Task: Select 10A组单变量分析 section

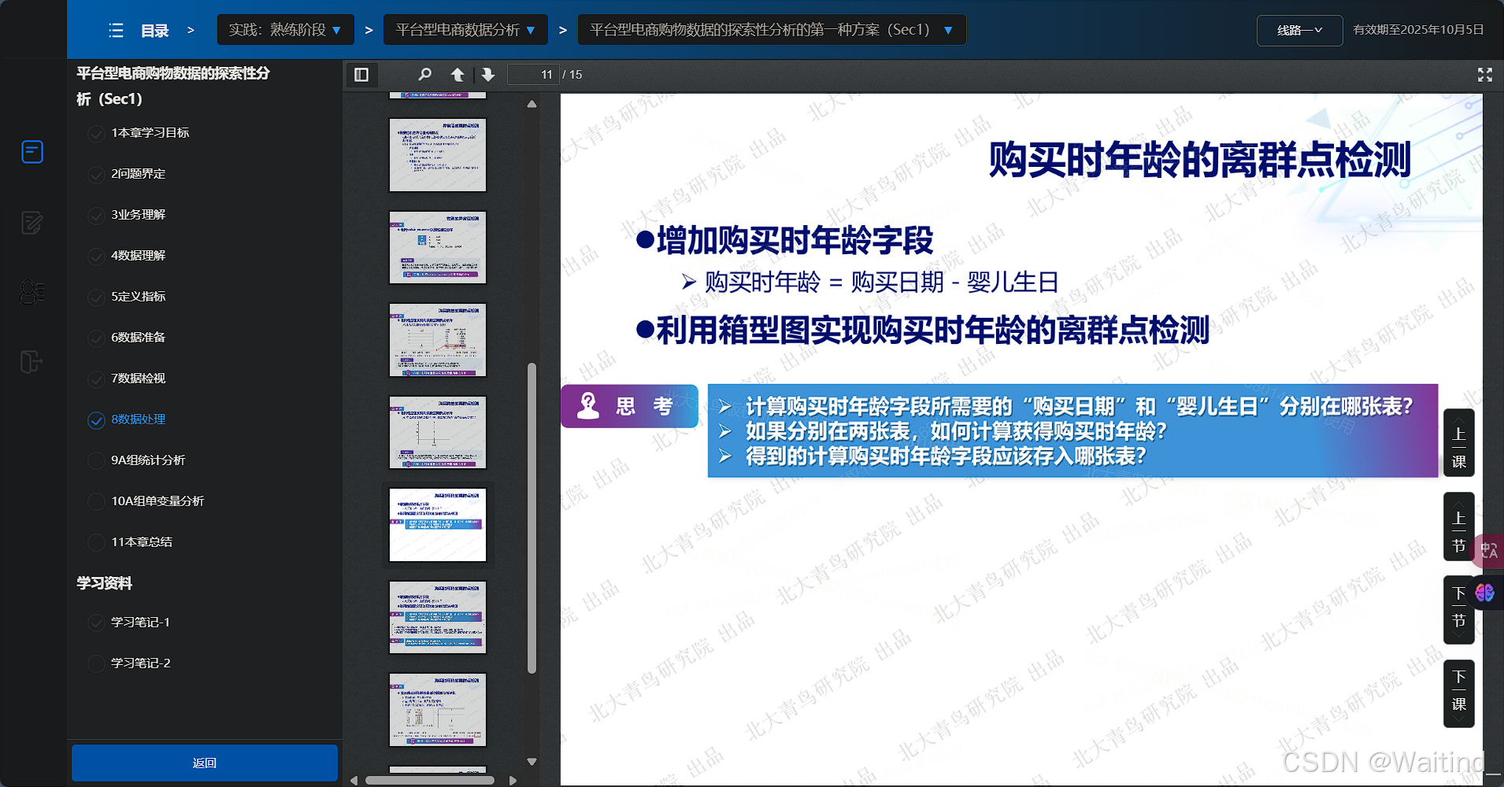Action: (157, 501)
